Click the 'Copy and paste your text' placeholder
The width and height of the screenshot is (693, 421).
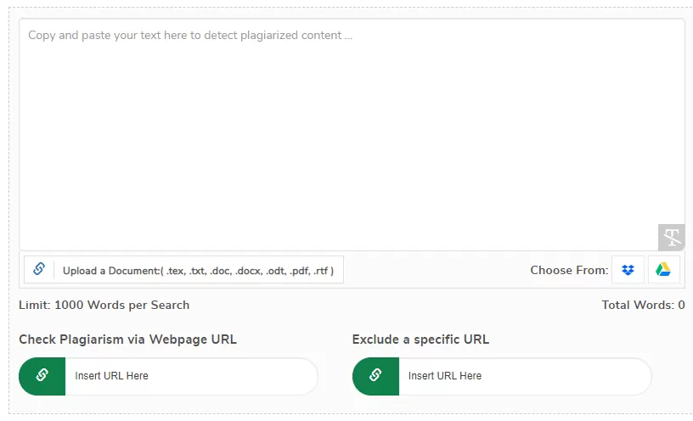point(189,36)
